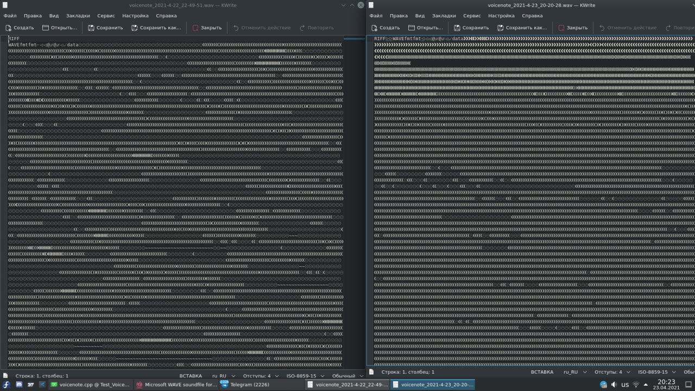Click Открыть in the left KWrite window
The width and height of the screenshot is (695, 391).
click(60, 28)
